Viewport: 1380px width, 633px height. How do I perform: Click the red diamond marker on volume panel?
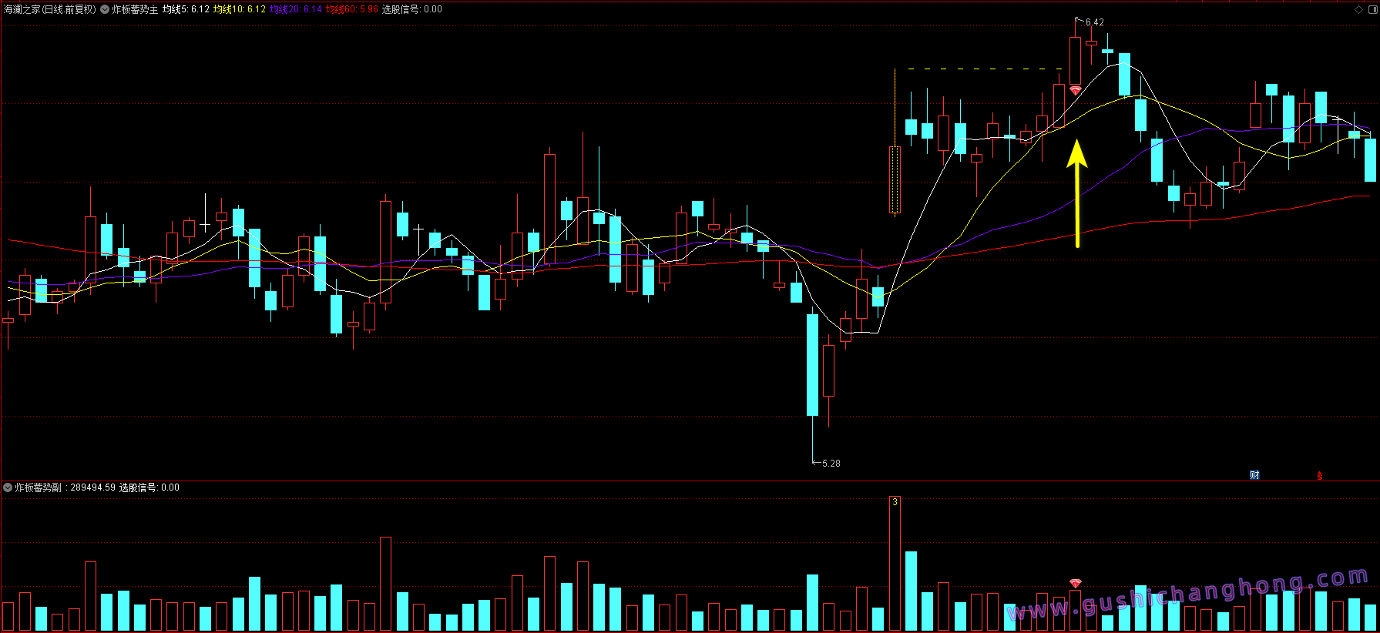(1076, 584)
